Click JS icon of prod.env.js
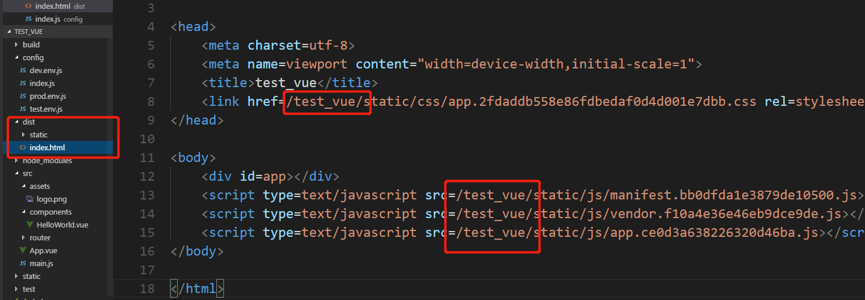 [x=23, y=96]
